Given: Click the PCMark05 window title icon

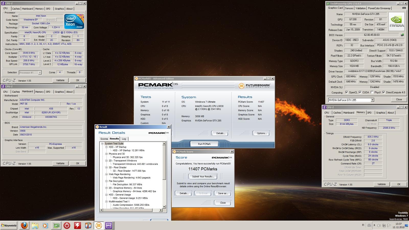Looking at the screenshot, I should pyautogui.click(x=136, y=79).
